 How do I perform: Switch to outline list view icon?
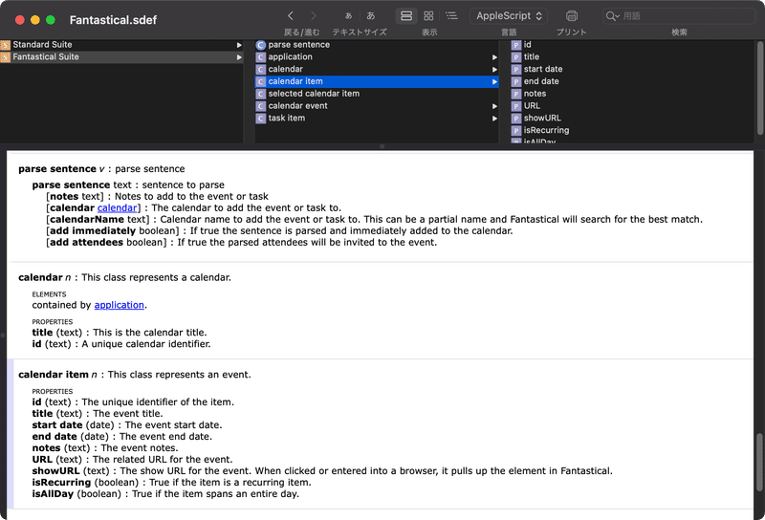pyautogui.click(x=451, y=16)
